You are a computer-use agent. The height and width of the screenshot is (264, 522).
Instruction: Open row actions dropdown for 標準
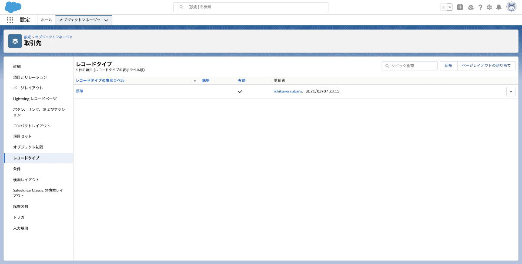click(511, 91)
